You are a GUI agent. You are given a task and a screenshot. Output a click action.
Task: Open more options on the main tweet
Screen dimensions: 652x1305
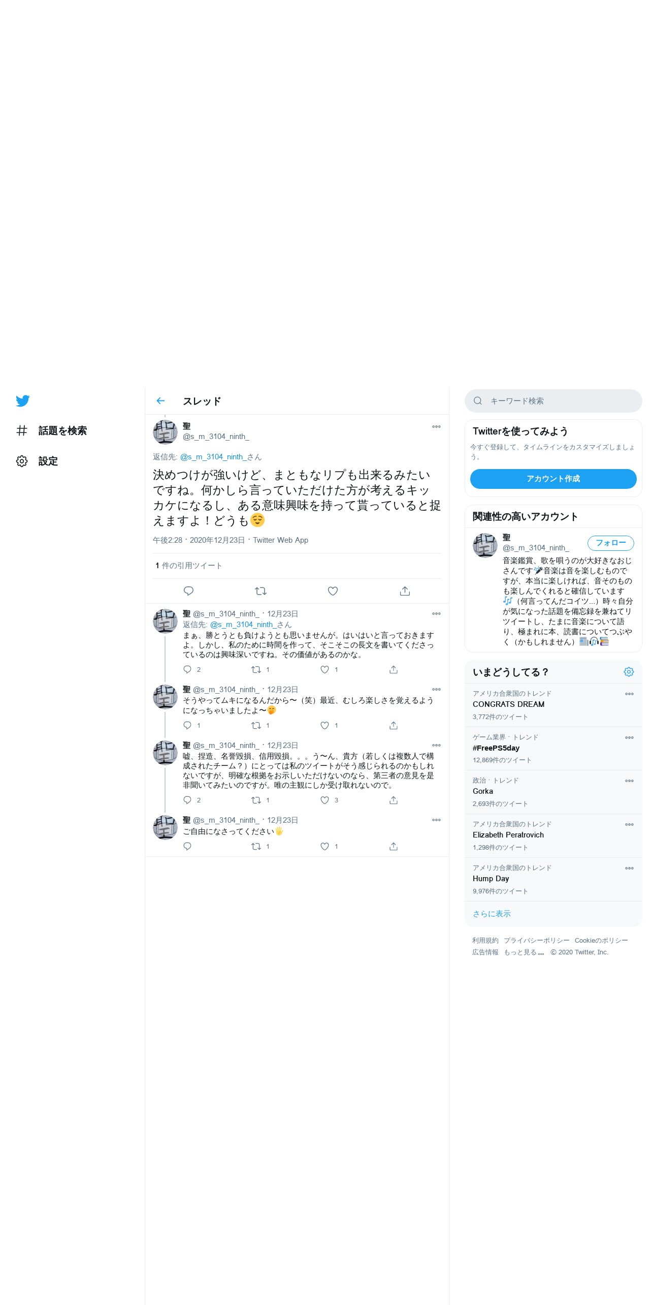pyautogui.click(x=436, y=427)
